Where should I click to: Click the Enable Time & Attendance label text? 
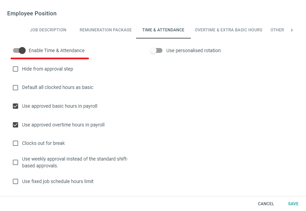click(56, 50)
